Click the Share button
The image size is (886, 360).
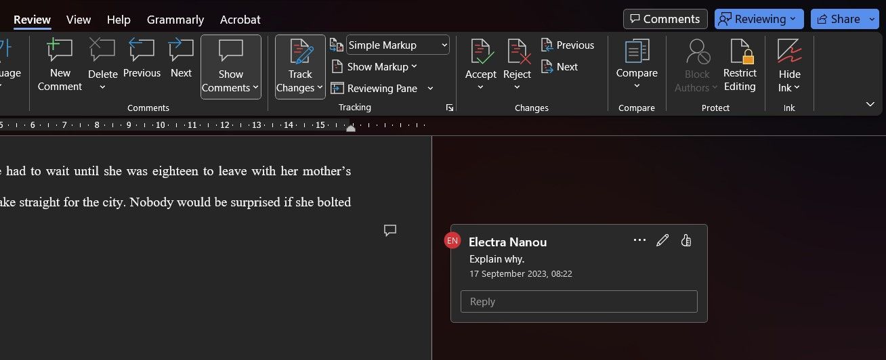(x=844, y=19)
